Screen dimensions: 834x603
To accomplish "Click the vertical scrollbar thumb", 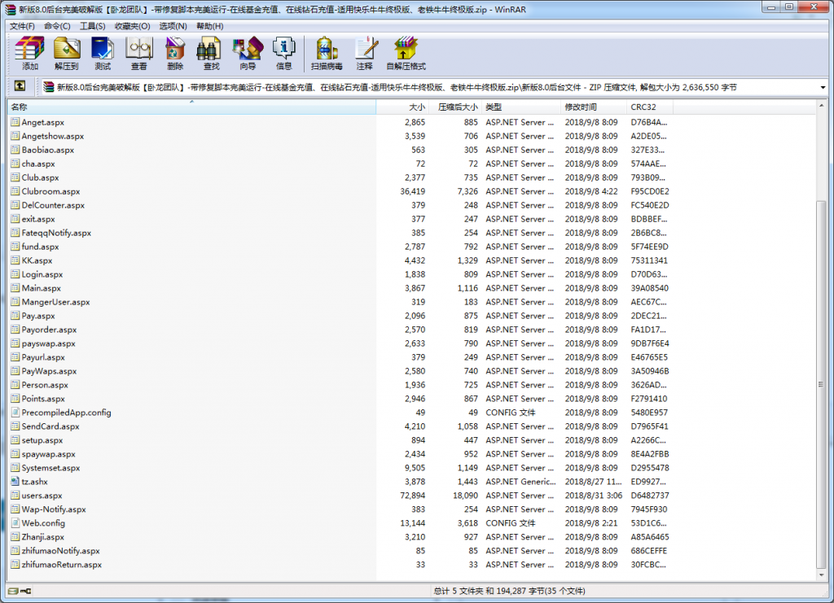I will point(821,384).
